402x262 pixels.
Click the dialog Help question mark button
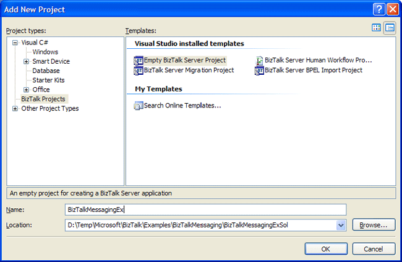pyautogui.click(x=380, y=9)
